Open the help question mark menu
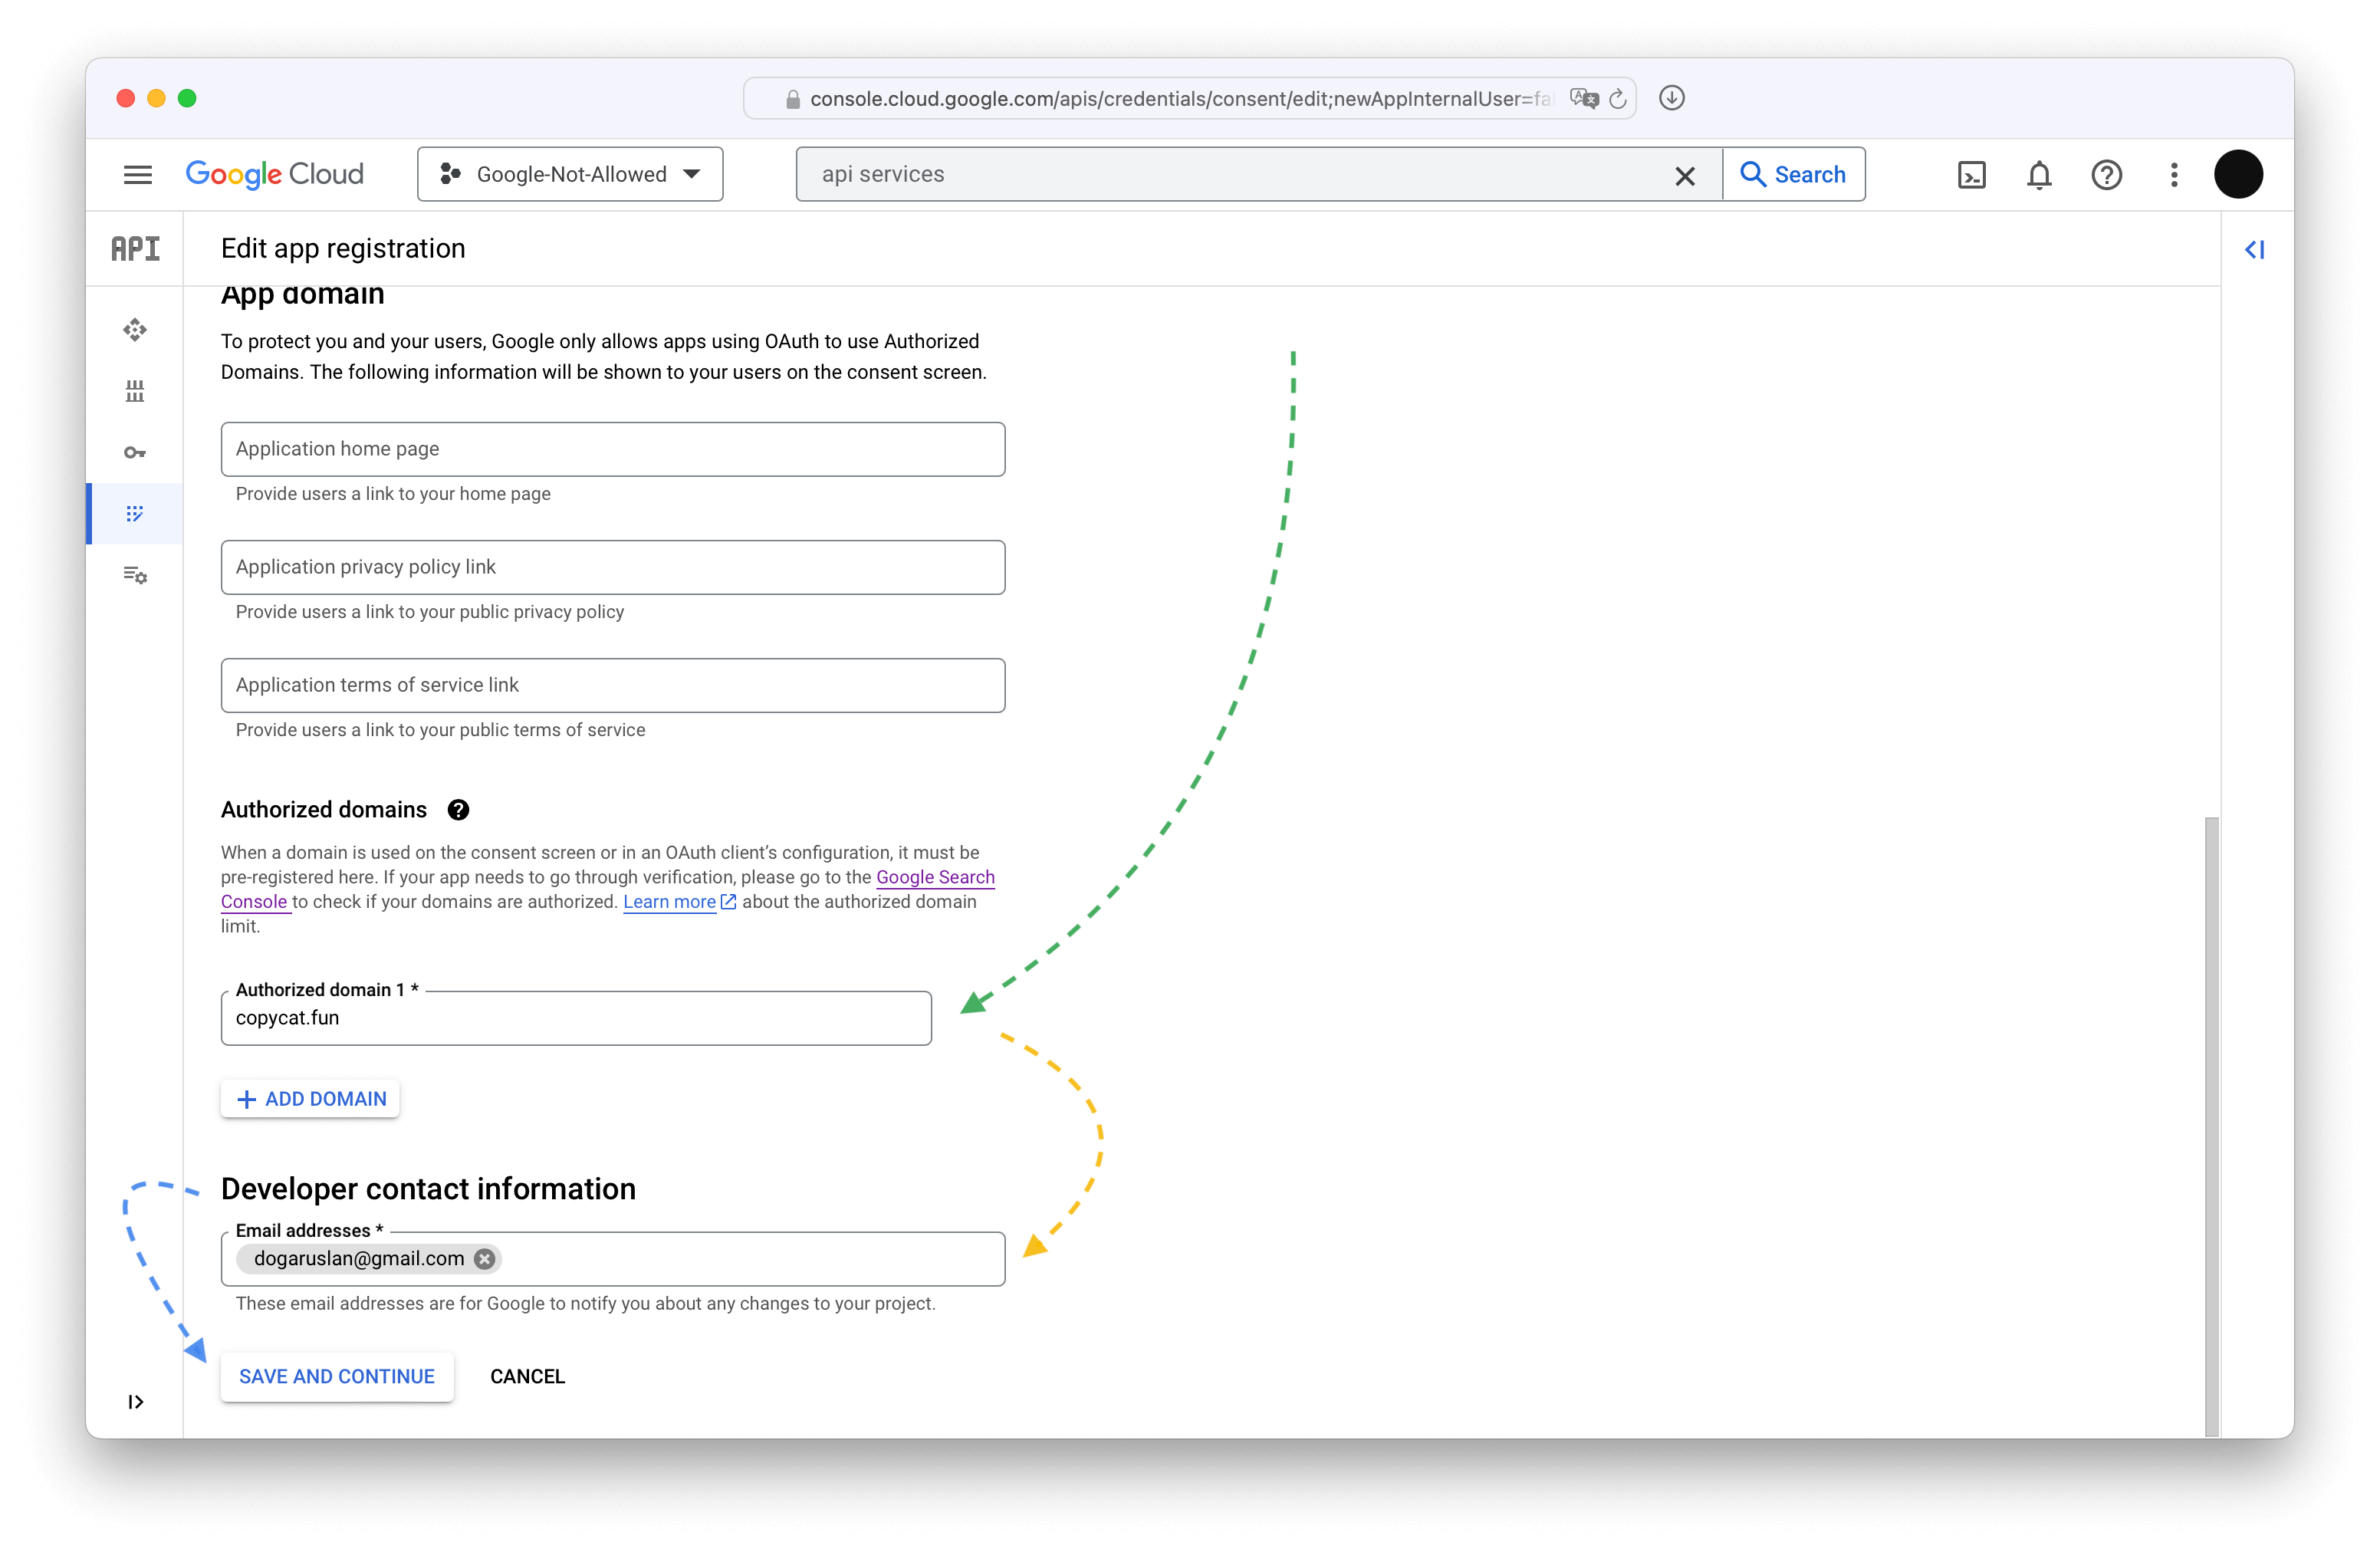This screenshot has height=1552, width=2380. 2106,175
